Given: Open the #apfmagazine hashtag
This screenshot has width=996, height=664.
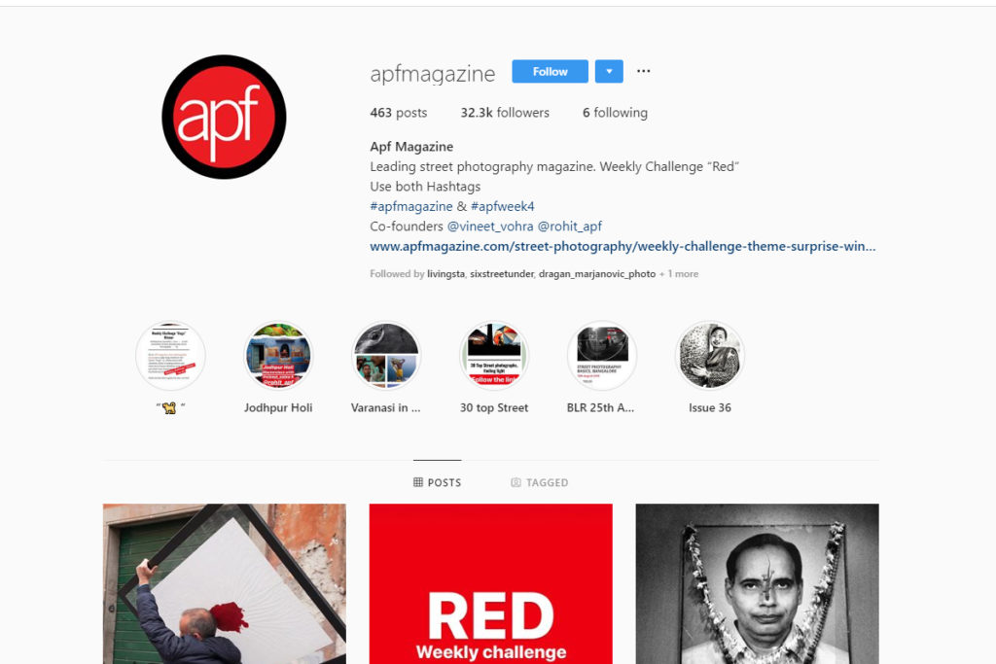Looking at the screenshot, I should [x=411, y=206].
